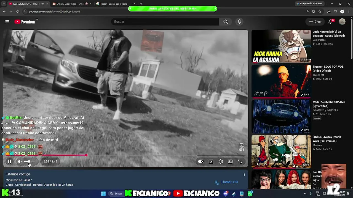Open a new browser tab

pyautogui.click(x=141, y=4)
